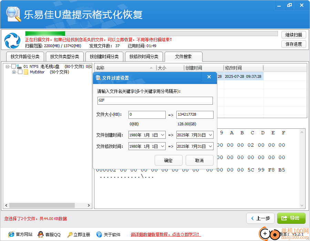The height and width of the screenshot is (241, 310).
Task: Minimize the main application window
Action: [x=279, y=5]
